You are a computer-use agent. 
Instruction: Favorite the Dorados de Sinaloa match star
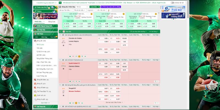(x=63, y=45)
